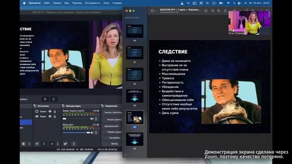The width and height of the screenshot is (292, 164).
Task: Add a new source with plus button
Action: [37, 144]
